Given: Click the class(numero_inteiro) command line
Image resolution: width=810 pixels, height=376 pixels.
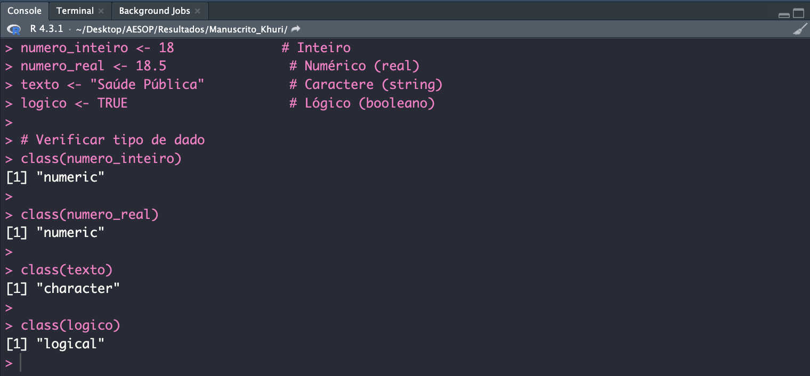Looking at the screenshot, I should 101,159.
